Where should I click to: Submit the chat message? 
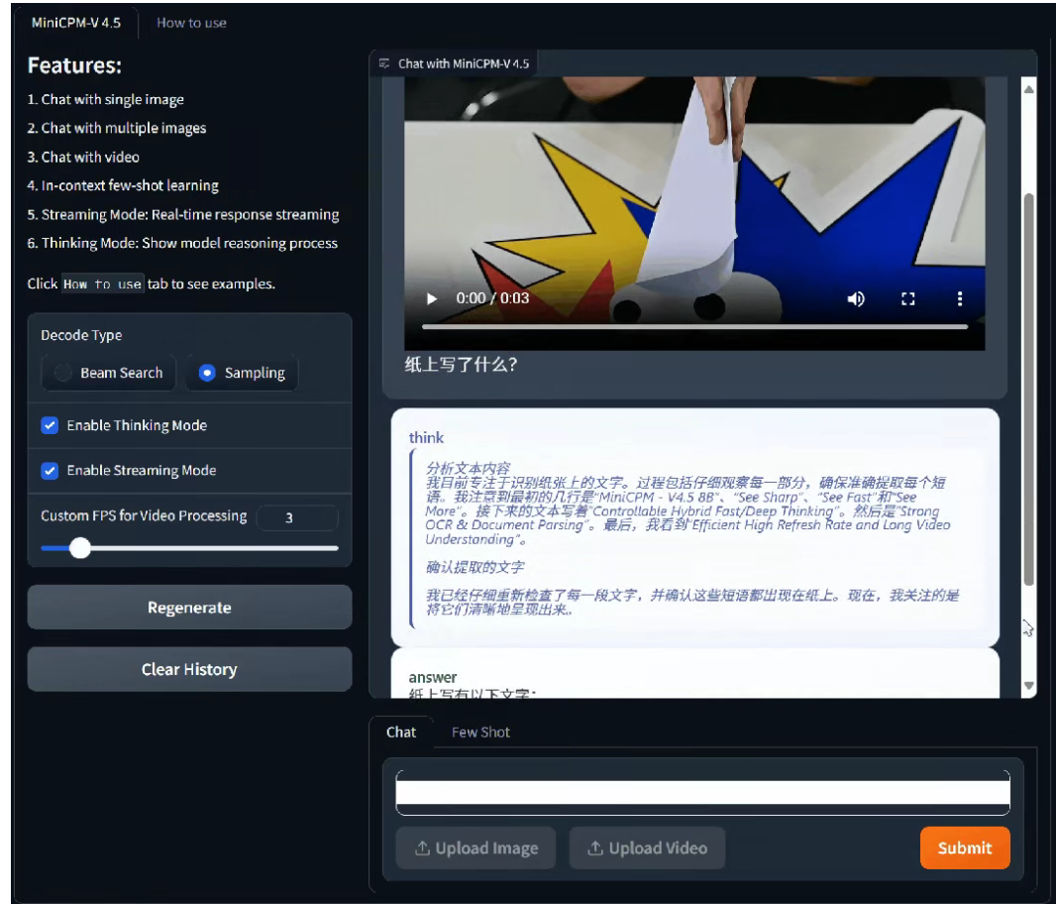point(965,847)
